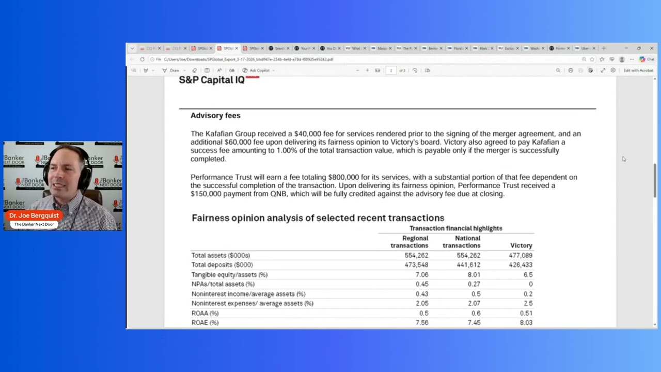Click the Save icon in the PDF toolbar
The width and height of the screenshot is (661, 372).
pyautogui.click(x=581, y=70)
